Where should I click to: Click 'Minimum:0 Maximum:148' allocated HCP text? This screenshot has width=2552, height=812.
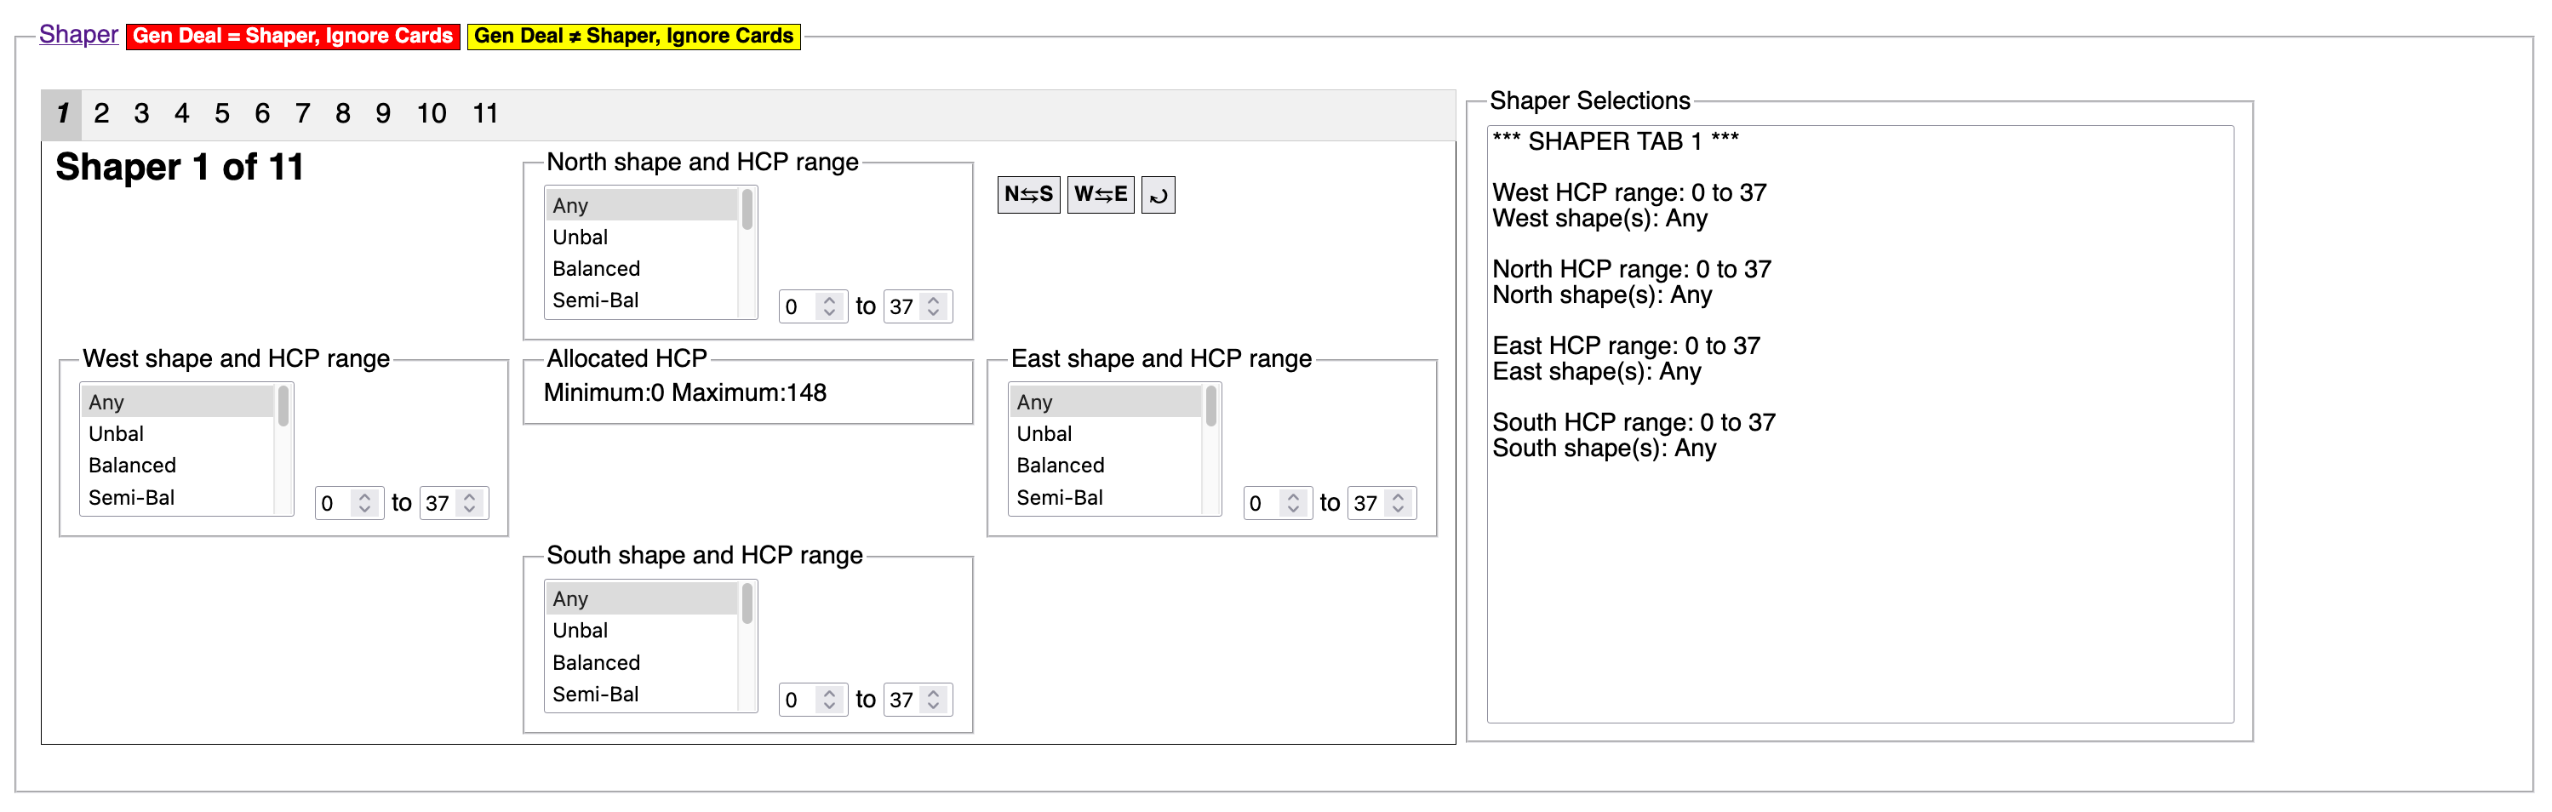684,393
